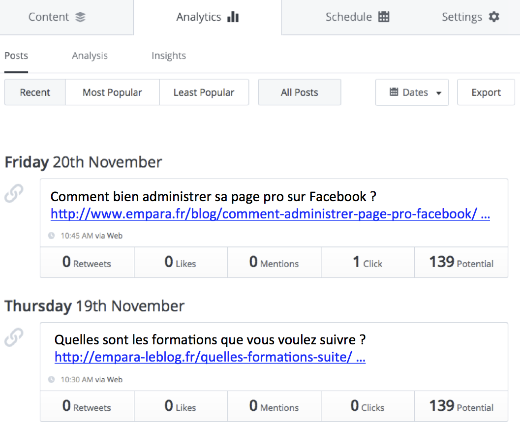This screenshot has width=520, height=425.
Task: Open the Insights sub-tab
Action: (x=168, y=56)
